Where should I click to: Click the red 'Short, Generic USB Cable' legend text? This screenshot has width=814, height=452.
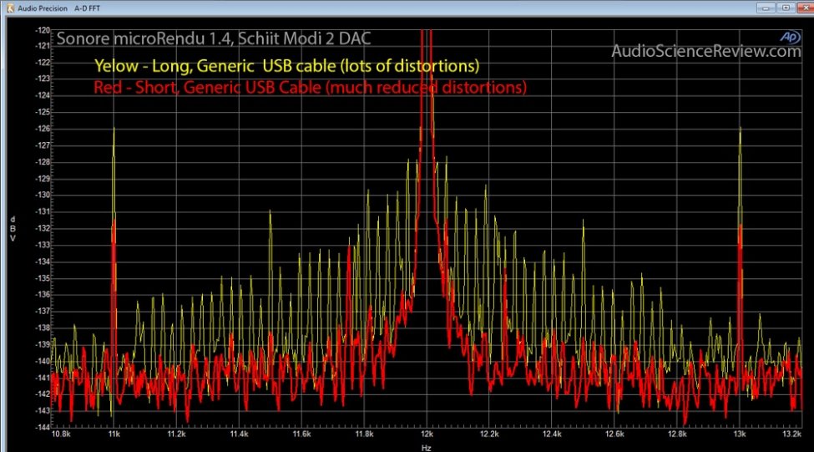click(x=310, y=87)
